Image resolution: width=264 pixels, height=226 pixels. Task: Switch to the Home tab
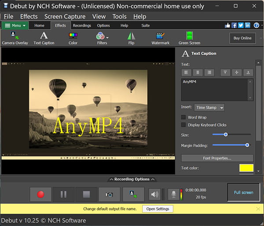pyautogui.click(x=40, y=26)
